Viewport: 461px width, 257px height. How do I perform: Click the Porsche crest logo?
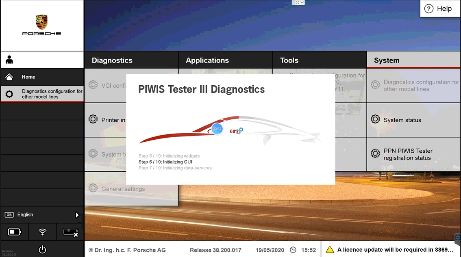pos(41,22)
